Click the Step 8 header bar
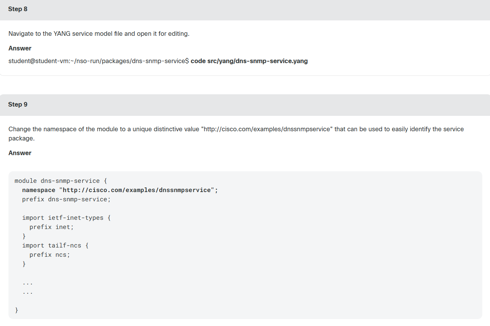 pos(245,9)
